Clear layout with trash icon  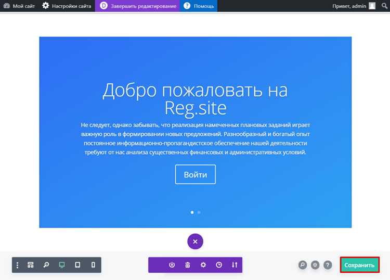pos(188,265)
